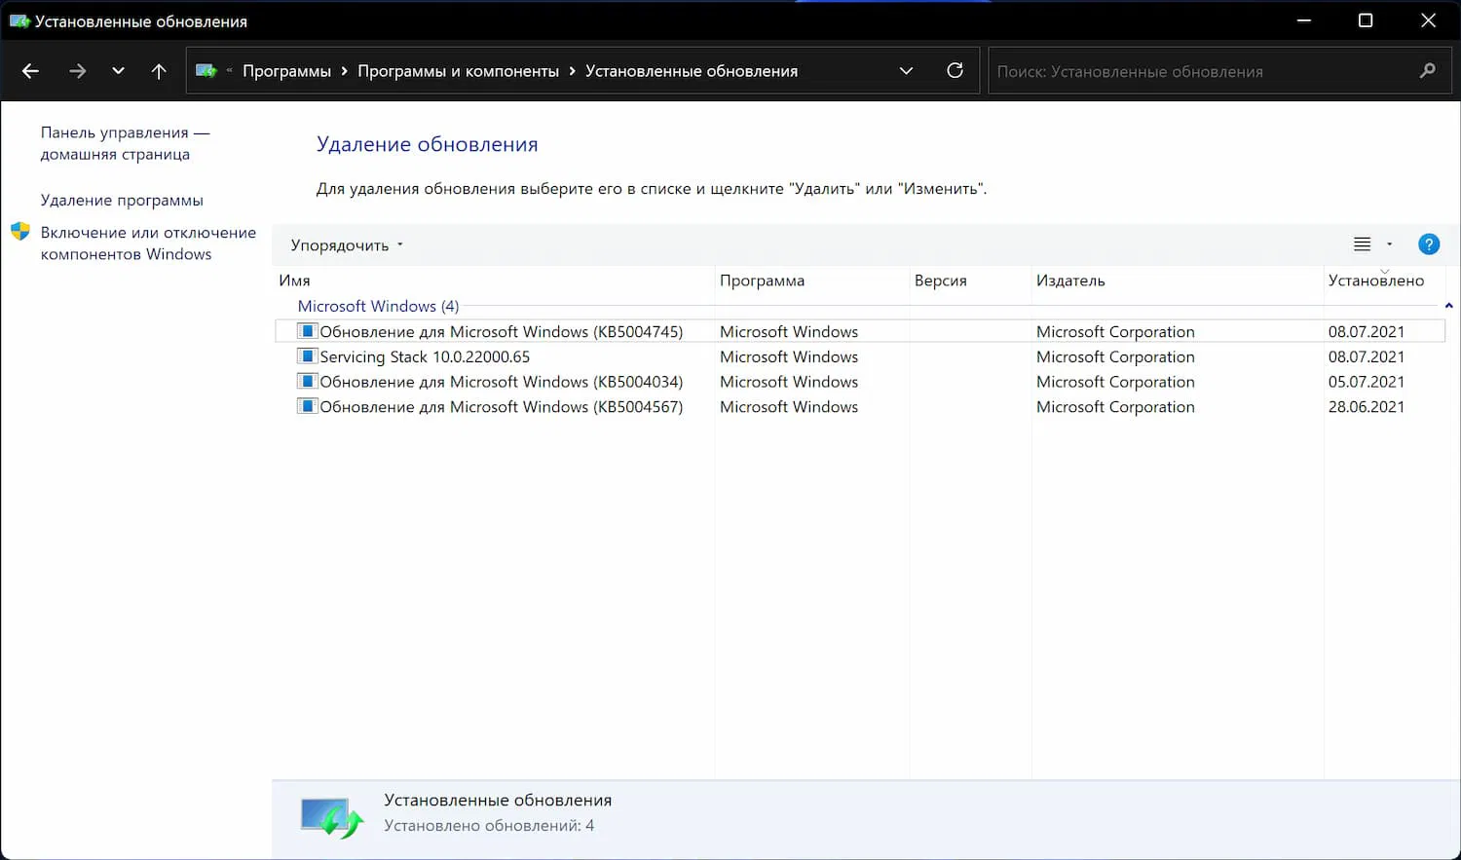Click the control panel icon in address bar
Screen dimensions: 1461x860
pos(206,71)
